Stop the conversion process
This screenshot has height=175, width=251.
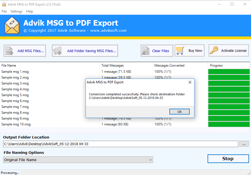[228, 159]
